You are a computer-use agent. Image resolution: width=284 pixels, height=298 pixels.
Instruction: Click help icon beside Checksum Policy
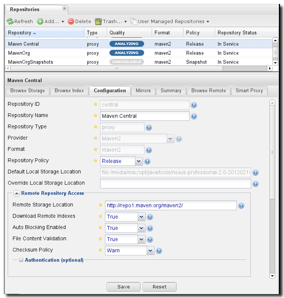tap(159, 251)
